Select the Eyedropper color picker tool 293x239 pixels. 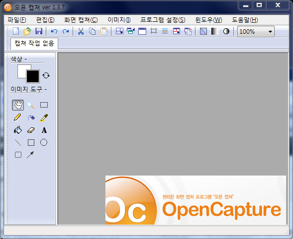(x=44, y=118)
